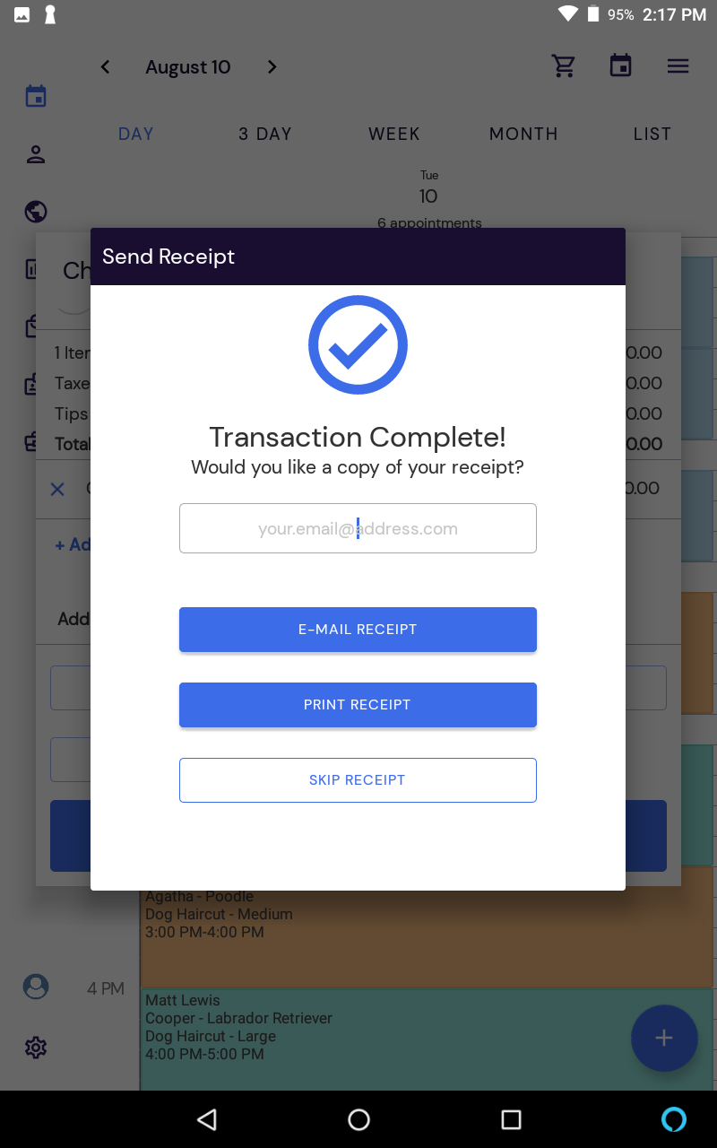
Task: Open the settings gear icon
Action: click(36, 1047)
